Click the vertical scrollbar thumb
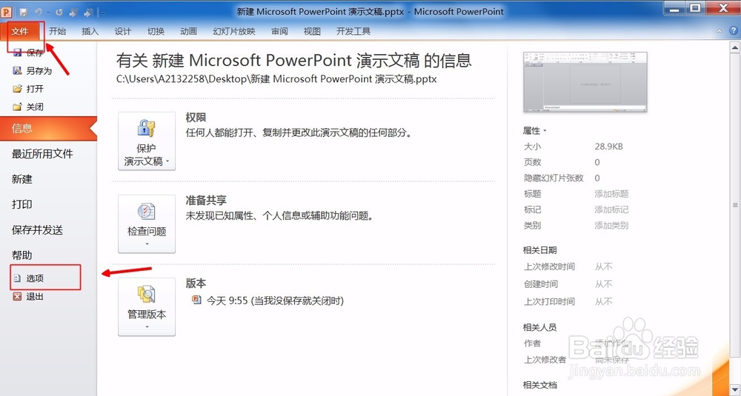 coord(735,205)
